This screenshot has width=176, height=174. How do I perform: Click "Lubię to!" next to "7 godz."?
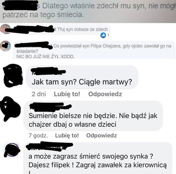coord(67,135)
